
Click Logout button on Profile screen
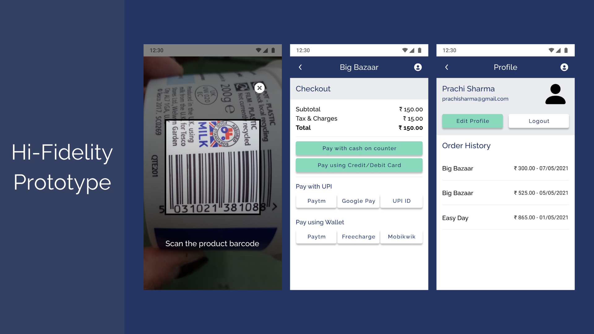[539, 121]
